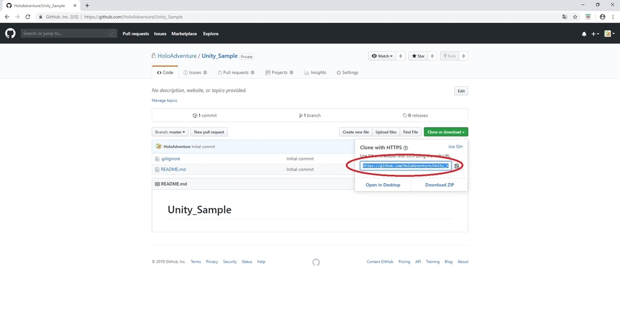This screenshot has width=620, height=336.
Task: Open API footer link
Action: coord(418,262)
